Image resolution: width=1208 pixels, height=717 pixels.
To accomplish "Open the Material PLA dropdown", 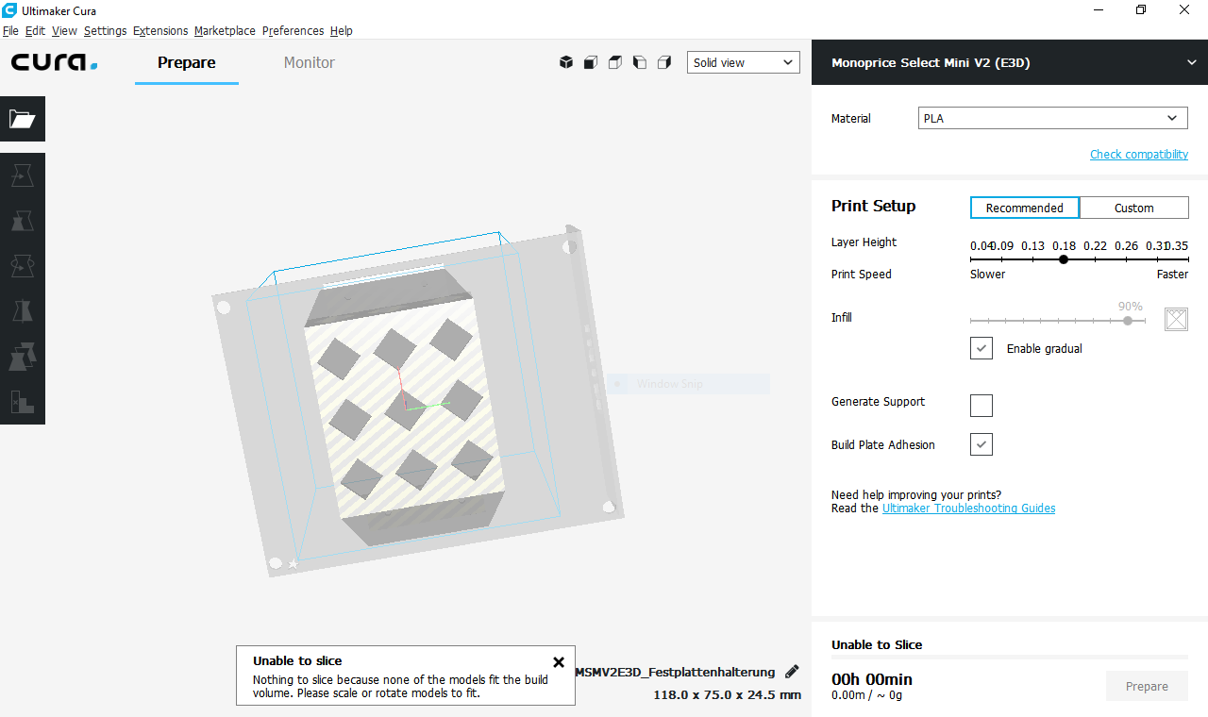I will (1053, 118).
